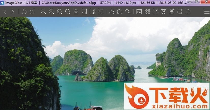Scale image to fit width
The image size is (210, 110).
84,12
